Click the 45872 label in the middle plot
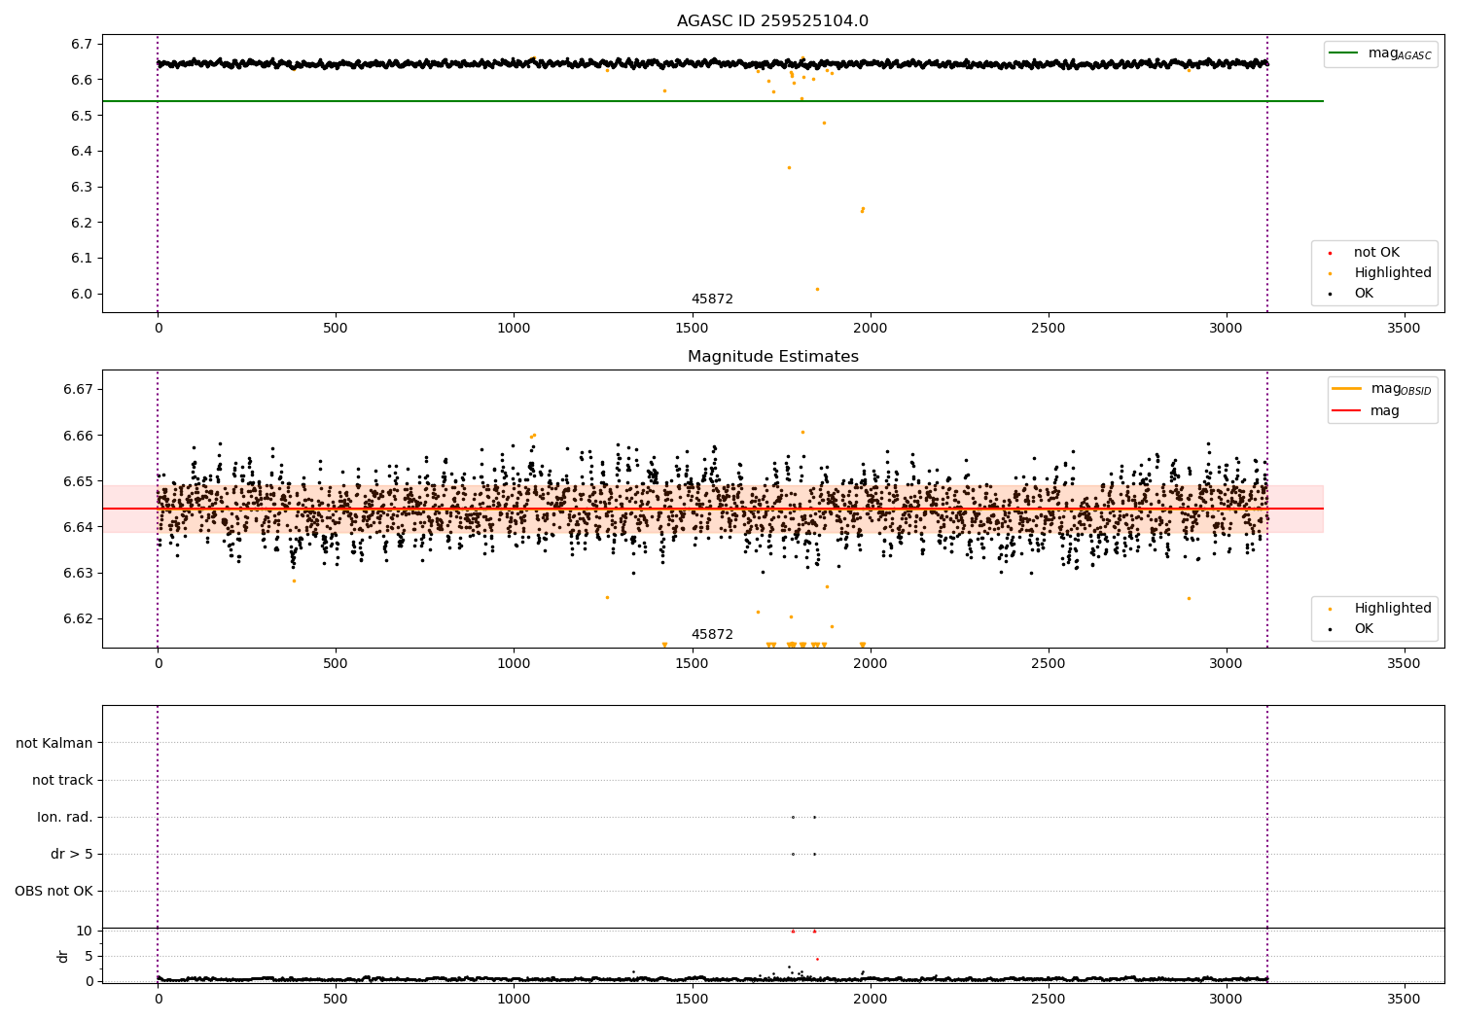Image resolution: width=1459 pixels, height=1021 pixels. point(712,635)
